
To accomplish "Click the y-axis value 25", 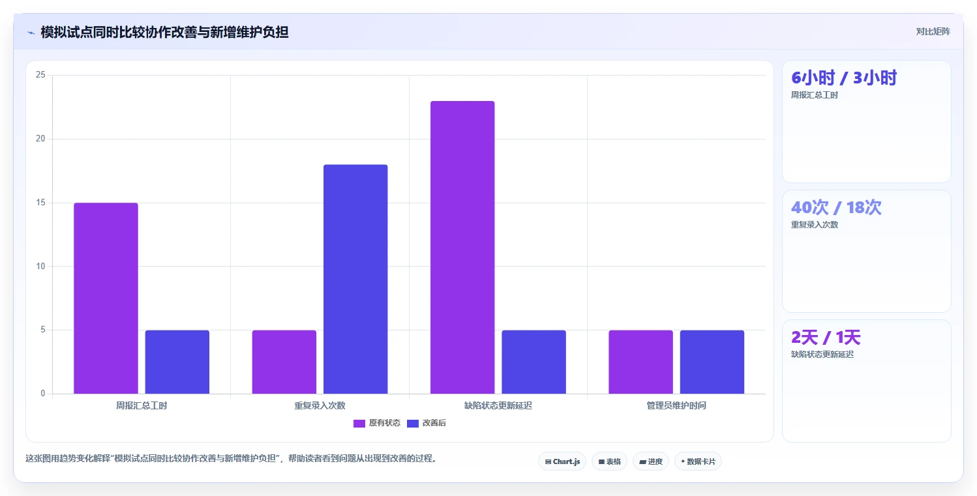I will point(40,75).
